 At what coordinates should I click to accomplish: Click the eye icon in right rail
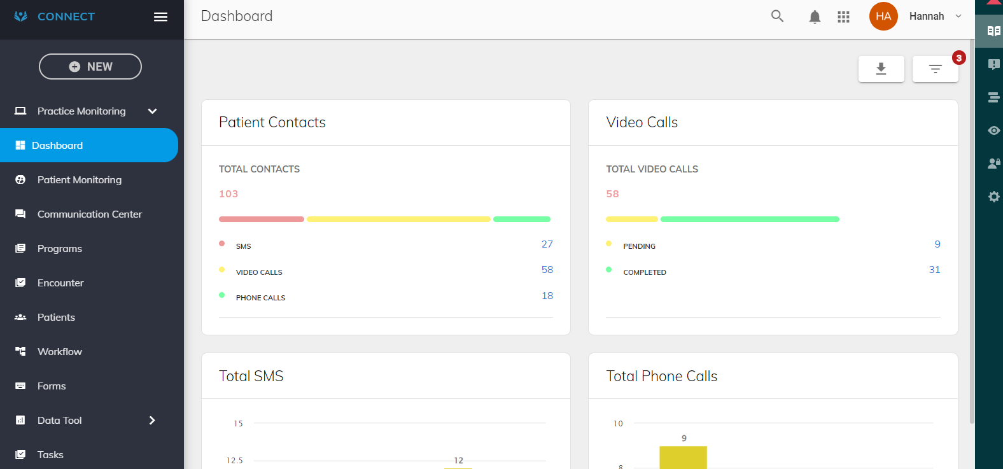click(x=993, y=130)
